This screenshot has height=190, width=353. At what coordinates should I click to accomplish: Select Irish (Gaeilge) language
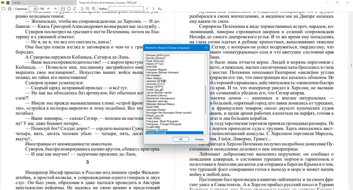point(153,75)
